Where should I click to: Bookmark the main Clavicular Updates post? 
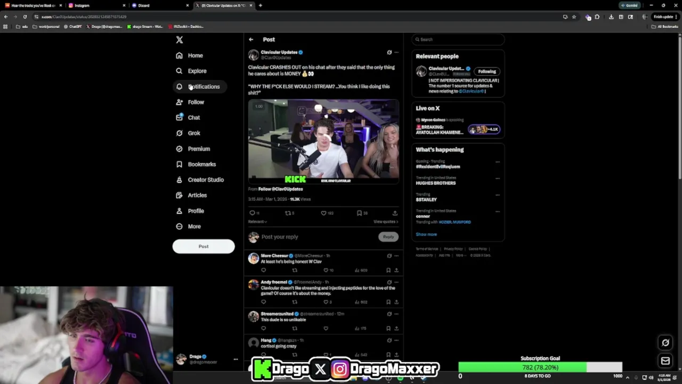point(360,213)
